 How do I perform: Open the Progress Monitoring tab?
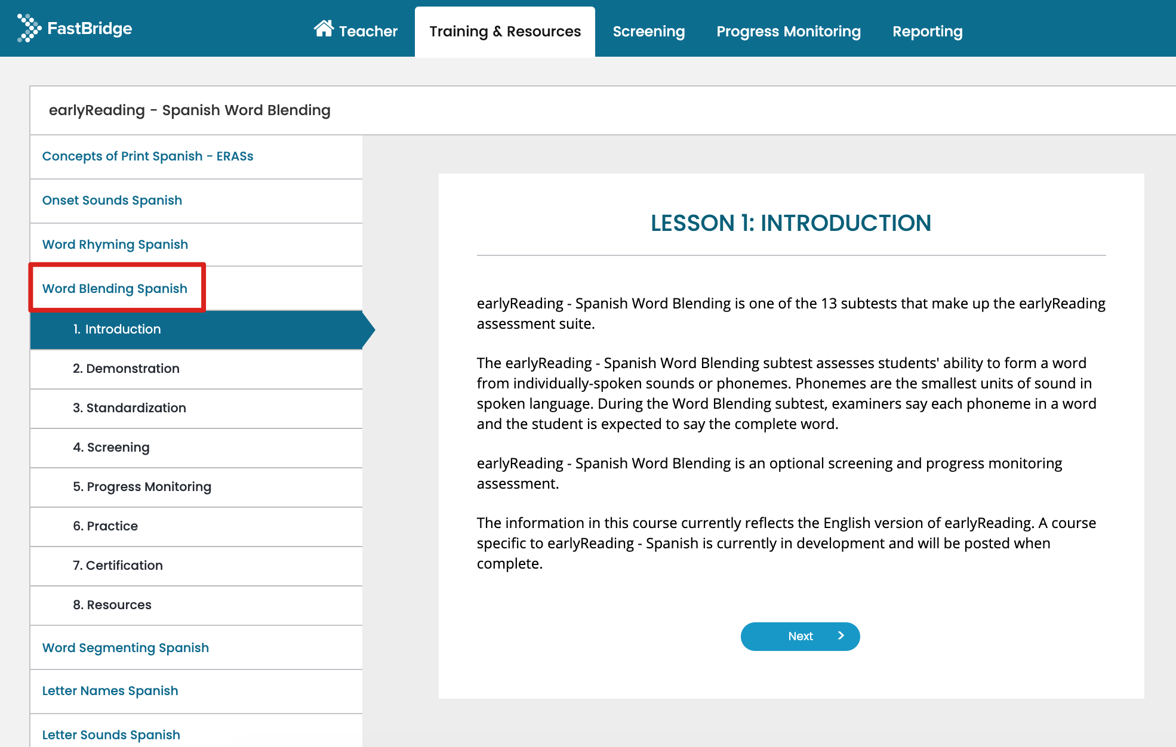coord(789,32)
